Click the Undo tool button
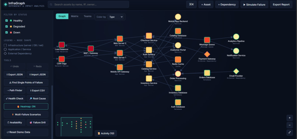The height and width of the screenshot is (139, 297). (14, 66)
